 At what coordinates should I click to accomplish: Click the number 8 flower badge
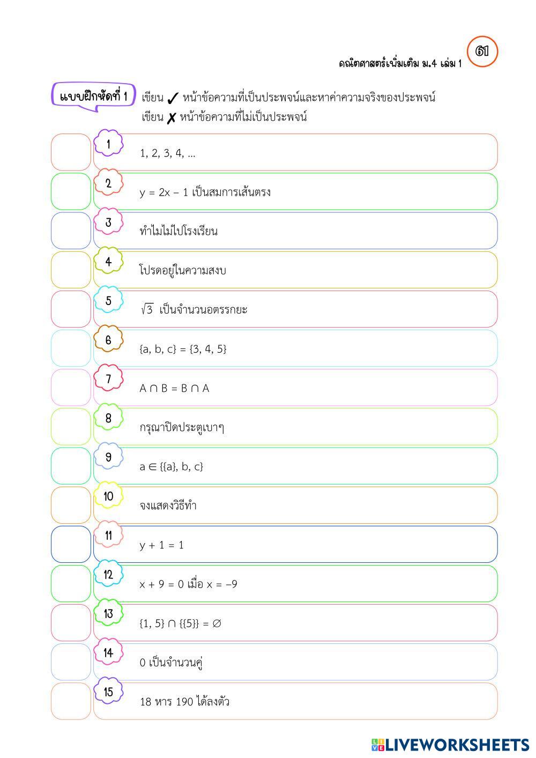click(108, 419)
